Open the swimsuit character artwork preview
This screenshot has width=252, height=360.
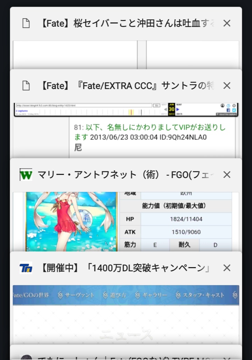(71, 221)
